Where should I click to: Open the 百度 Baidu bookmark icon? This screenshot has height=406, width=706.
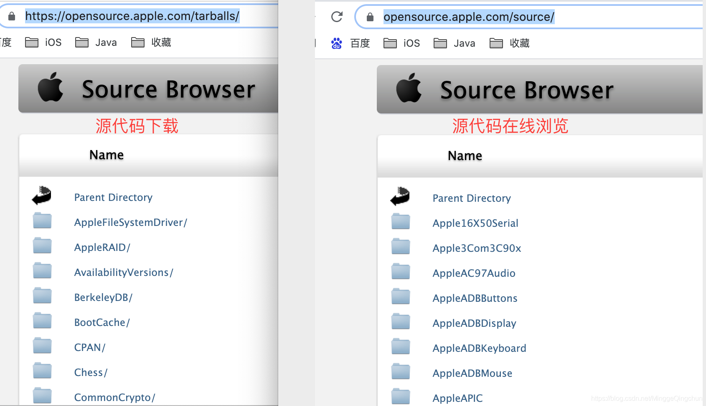click(x=337, y=43)
